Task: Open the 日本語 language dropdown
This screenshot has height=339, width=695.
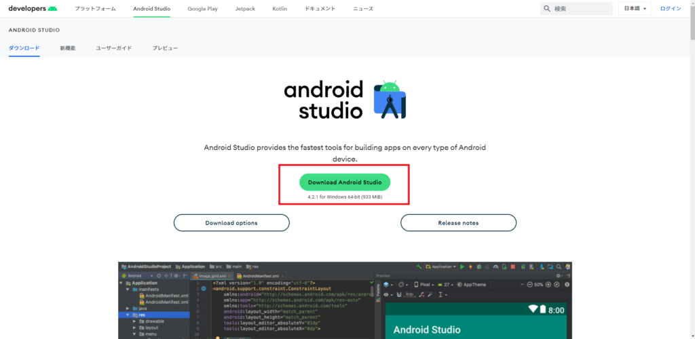Action: tap(635, 9)
